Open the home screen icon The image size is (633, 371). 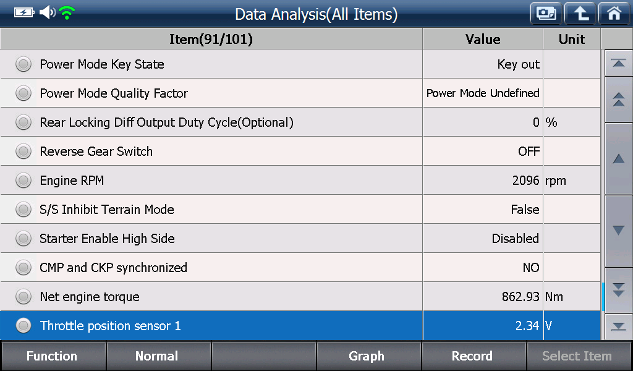tap(614, 14)
